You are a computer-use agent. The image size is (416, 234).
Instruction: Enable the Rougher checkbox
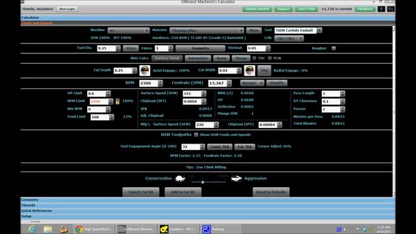coord(333,48)
